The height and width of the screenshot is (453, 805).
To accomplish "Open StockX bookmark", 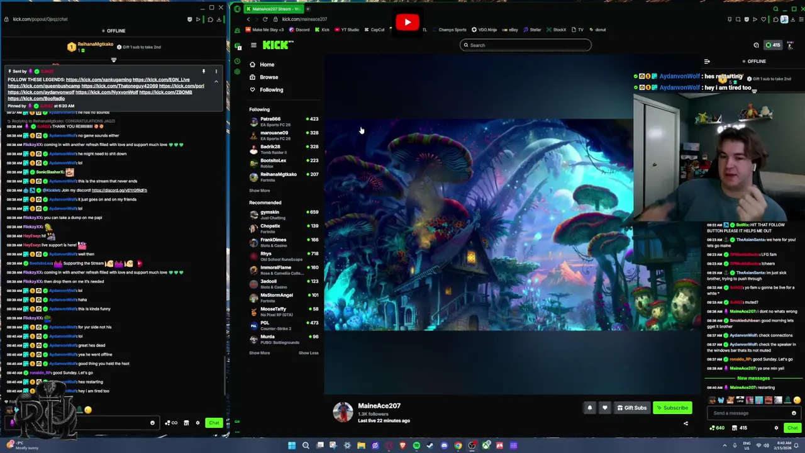I will 557,30.
